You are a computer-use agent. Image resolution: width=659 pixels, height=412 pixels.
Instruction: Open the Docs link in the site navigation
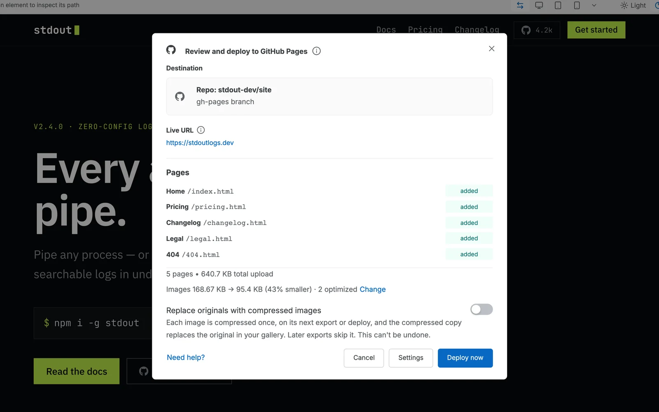click(386, 30)
